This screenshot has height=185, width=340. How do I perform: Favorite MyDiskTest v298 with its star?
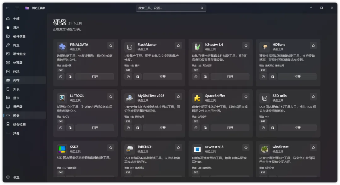click(x=178, y=97)
